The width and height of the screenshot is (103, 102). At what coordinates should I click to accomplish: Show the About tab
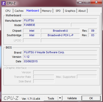[82, 11]
